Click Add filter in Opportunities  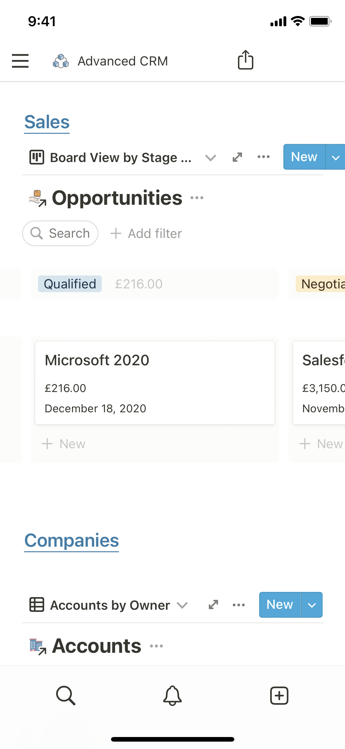(146, 233)
